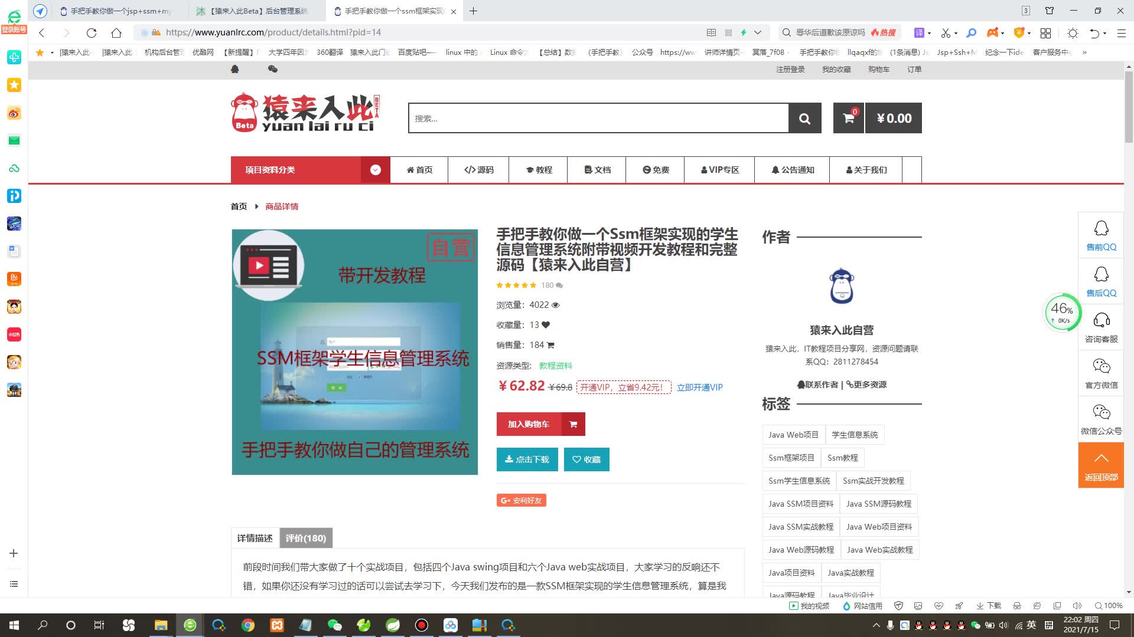Click the 立即开通VIP link
Screen dimensions: 1134x637
[x=699, y=388]
